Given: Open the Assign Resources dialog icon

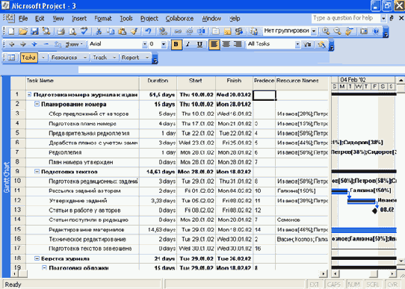Looking at the screenshot, I should (x=239, y=31).
